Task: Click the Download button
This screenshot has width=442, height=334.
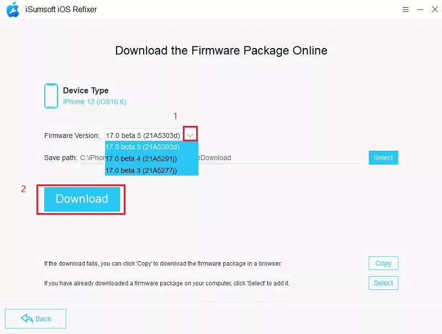Action: [x=82, y=199]
